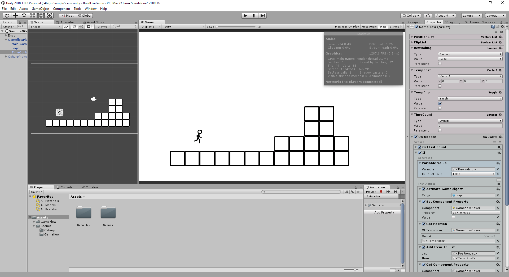Select the combined Transform tool
Viewport: 509px width, 277px height.
[49, 16]
